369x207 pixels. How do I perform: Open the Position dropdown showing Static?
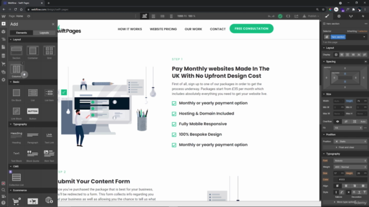(x=350, y=141)
